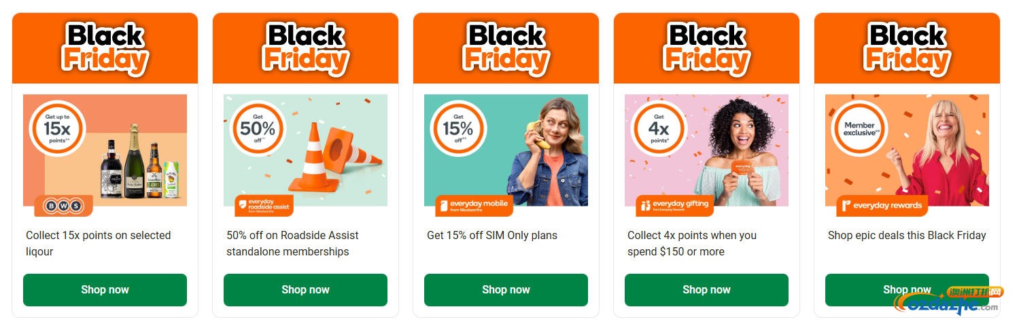Click the everyday mobile logo badge
The image size is (1019, 324).
click(474, 205)
